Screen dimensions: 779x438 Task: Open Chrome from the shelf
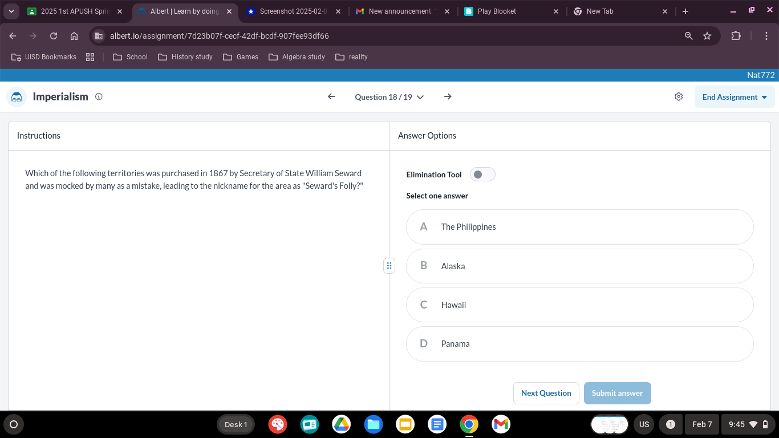point(469,424)
